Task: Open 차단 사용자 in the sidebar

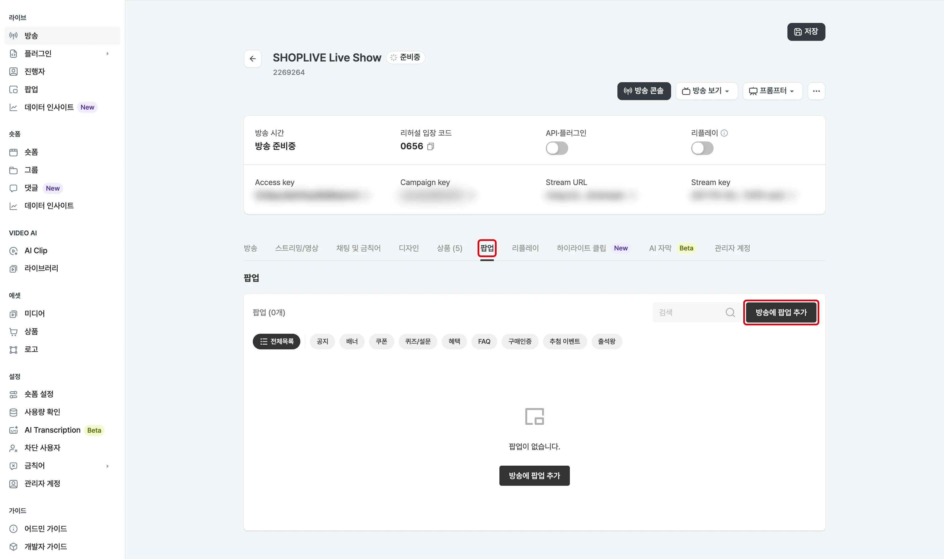Action: [x=62, y=448]
